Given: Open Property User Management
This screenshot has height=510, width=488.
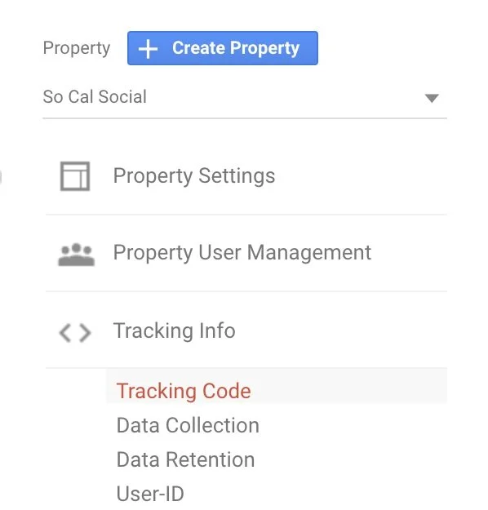Looking at the screenshot, I should [x=242, y=252].
